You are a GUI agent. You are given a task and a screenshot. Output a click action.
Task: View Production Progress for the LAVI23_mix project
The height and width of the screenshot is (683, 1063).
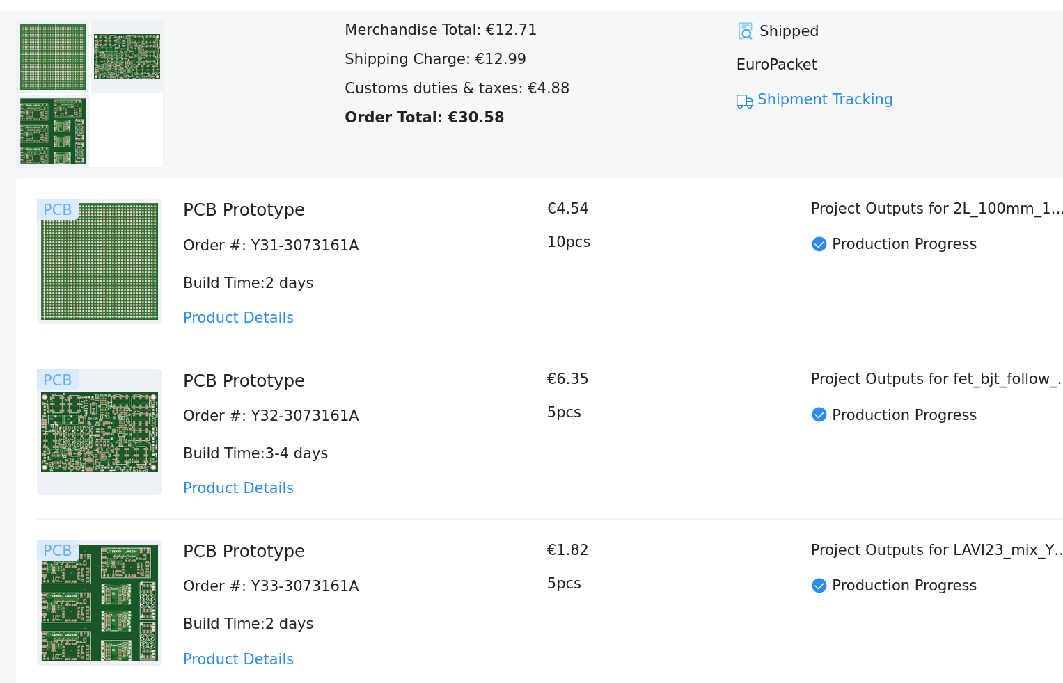click(x=904, y=586)
